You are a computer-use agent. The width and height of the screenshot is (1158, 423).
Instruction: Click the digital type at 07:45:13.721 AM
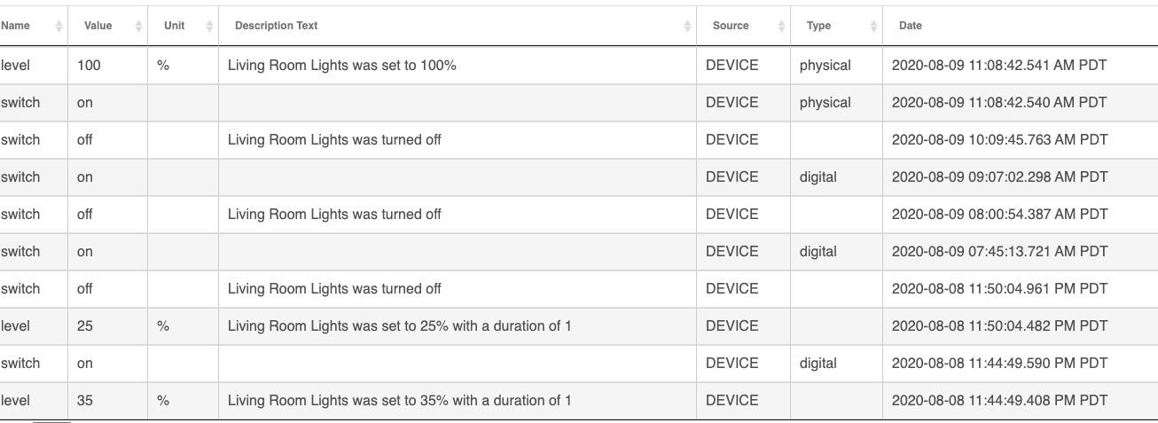click(x=818, y=252)
